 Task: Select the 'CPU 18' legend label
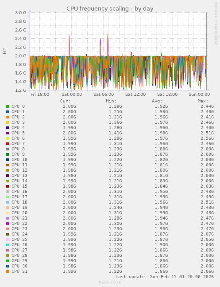pos(19,202)
